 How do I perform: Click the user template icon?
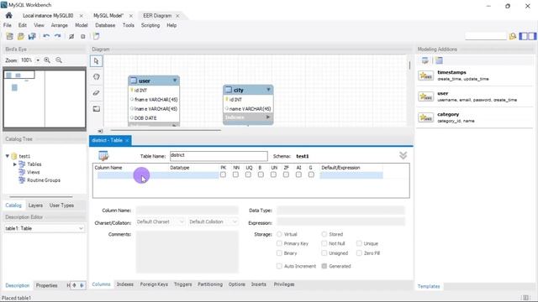click(426, 96)
